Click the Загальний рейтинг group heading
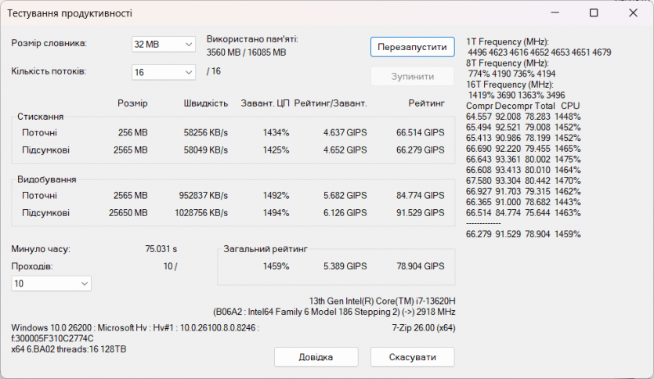The image size is (654, 379). tap(265, 248)
